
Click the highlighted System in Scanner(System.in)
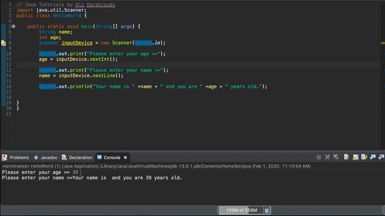click(143, 43)
